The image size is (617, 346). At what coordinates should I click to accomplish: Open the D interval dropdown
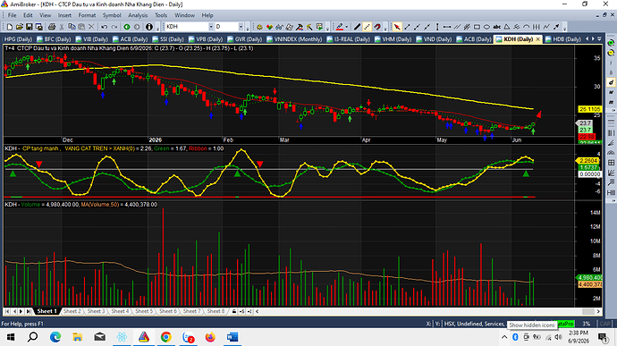point(241,27)
